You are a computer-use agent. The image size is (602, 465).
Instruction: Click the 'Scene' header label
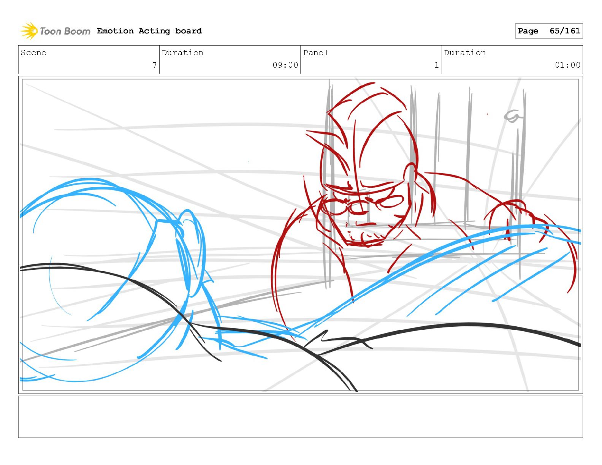coord(33,53)
